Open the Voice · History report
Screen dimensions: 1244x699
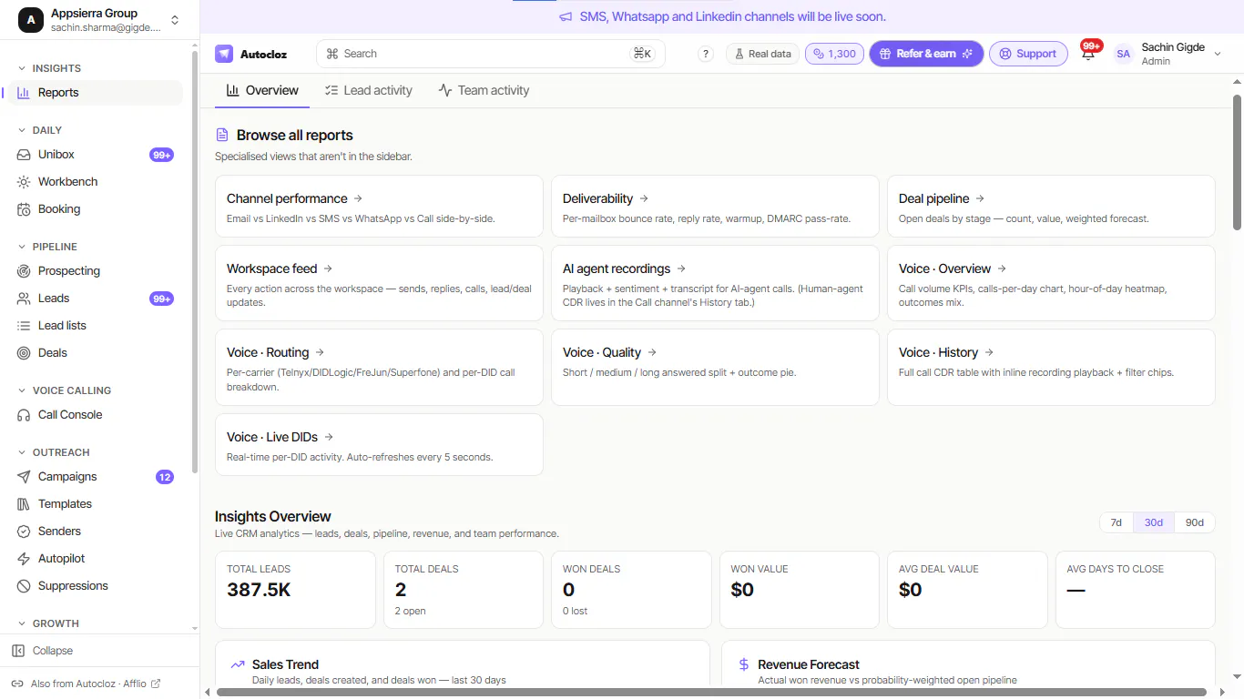pos(1051,367)
